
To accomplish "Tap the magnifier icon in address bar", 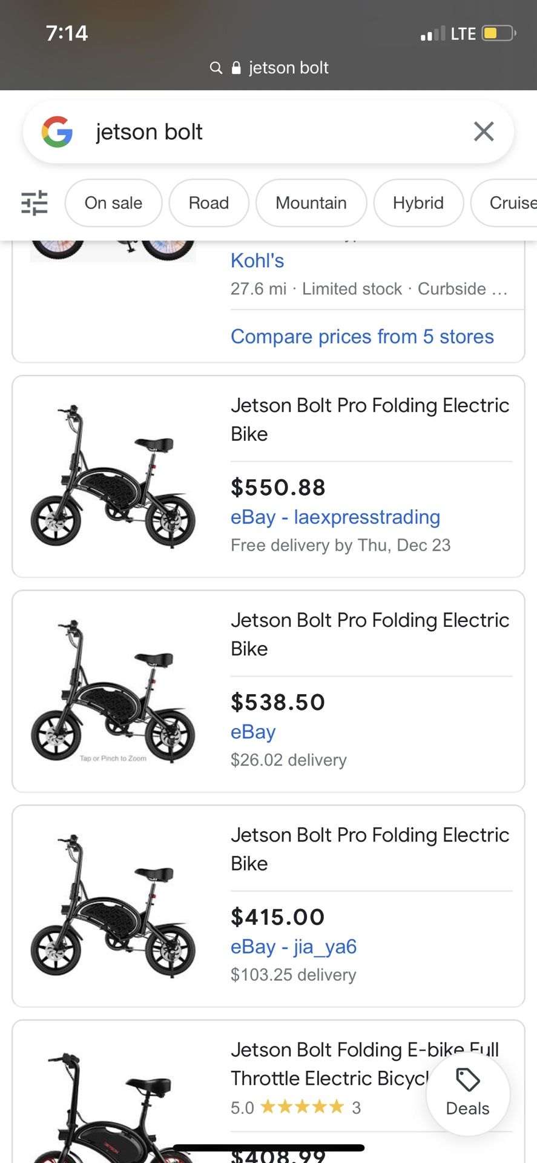I will (x=216, y=68).
